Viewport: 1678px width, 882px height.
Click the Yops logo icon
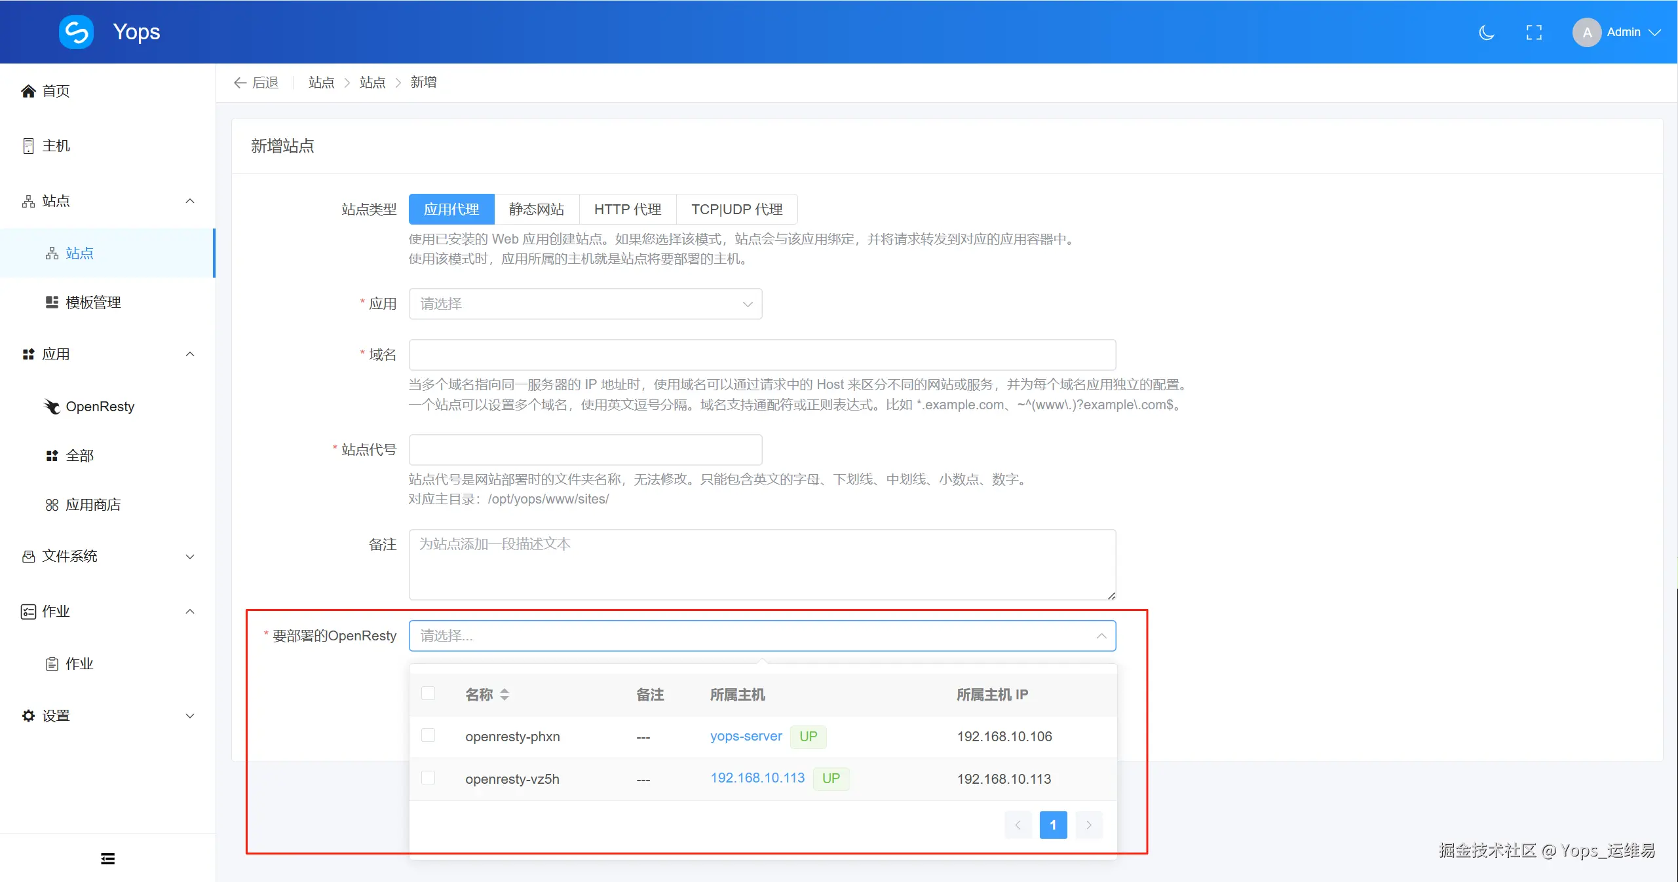pos(75,31)
